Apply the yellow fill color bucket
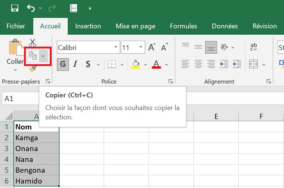The width and height of the screenshot is (284, 188). click(x=135, y=64)
